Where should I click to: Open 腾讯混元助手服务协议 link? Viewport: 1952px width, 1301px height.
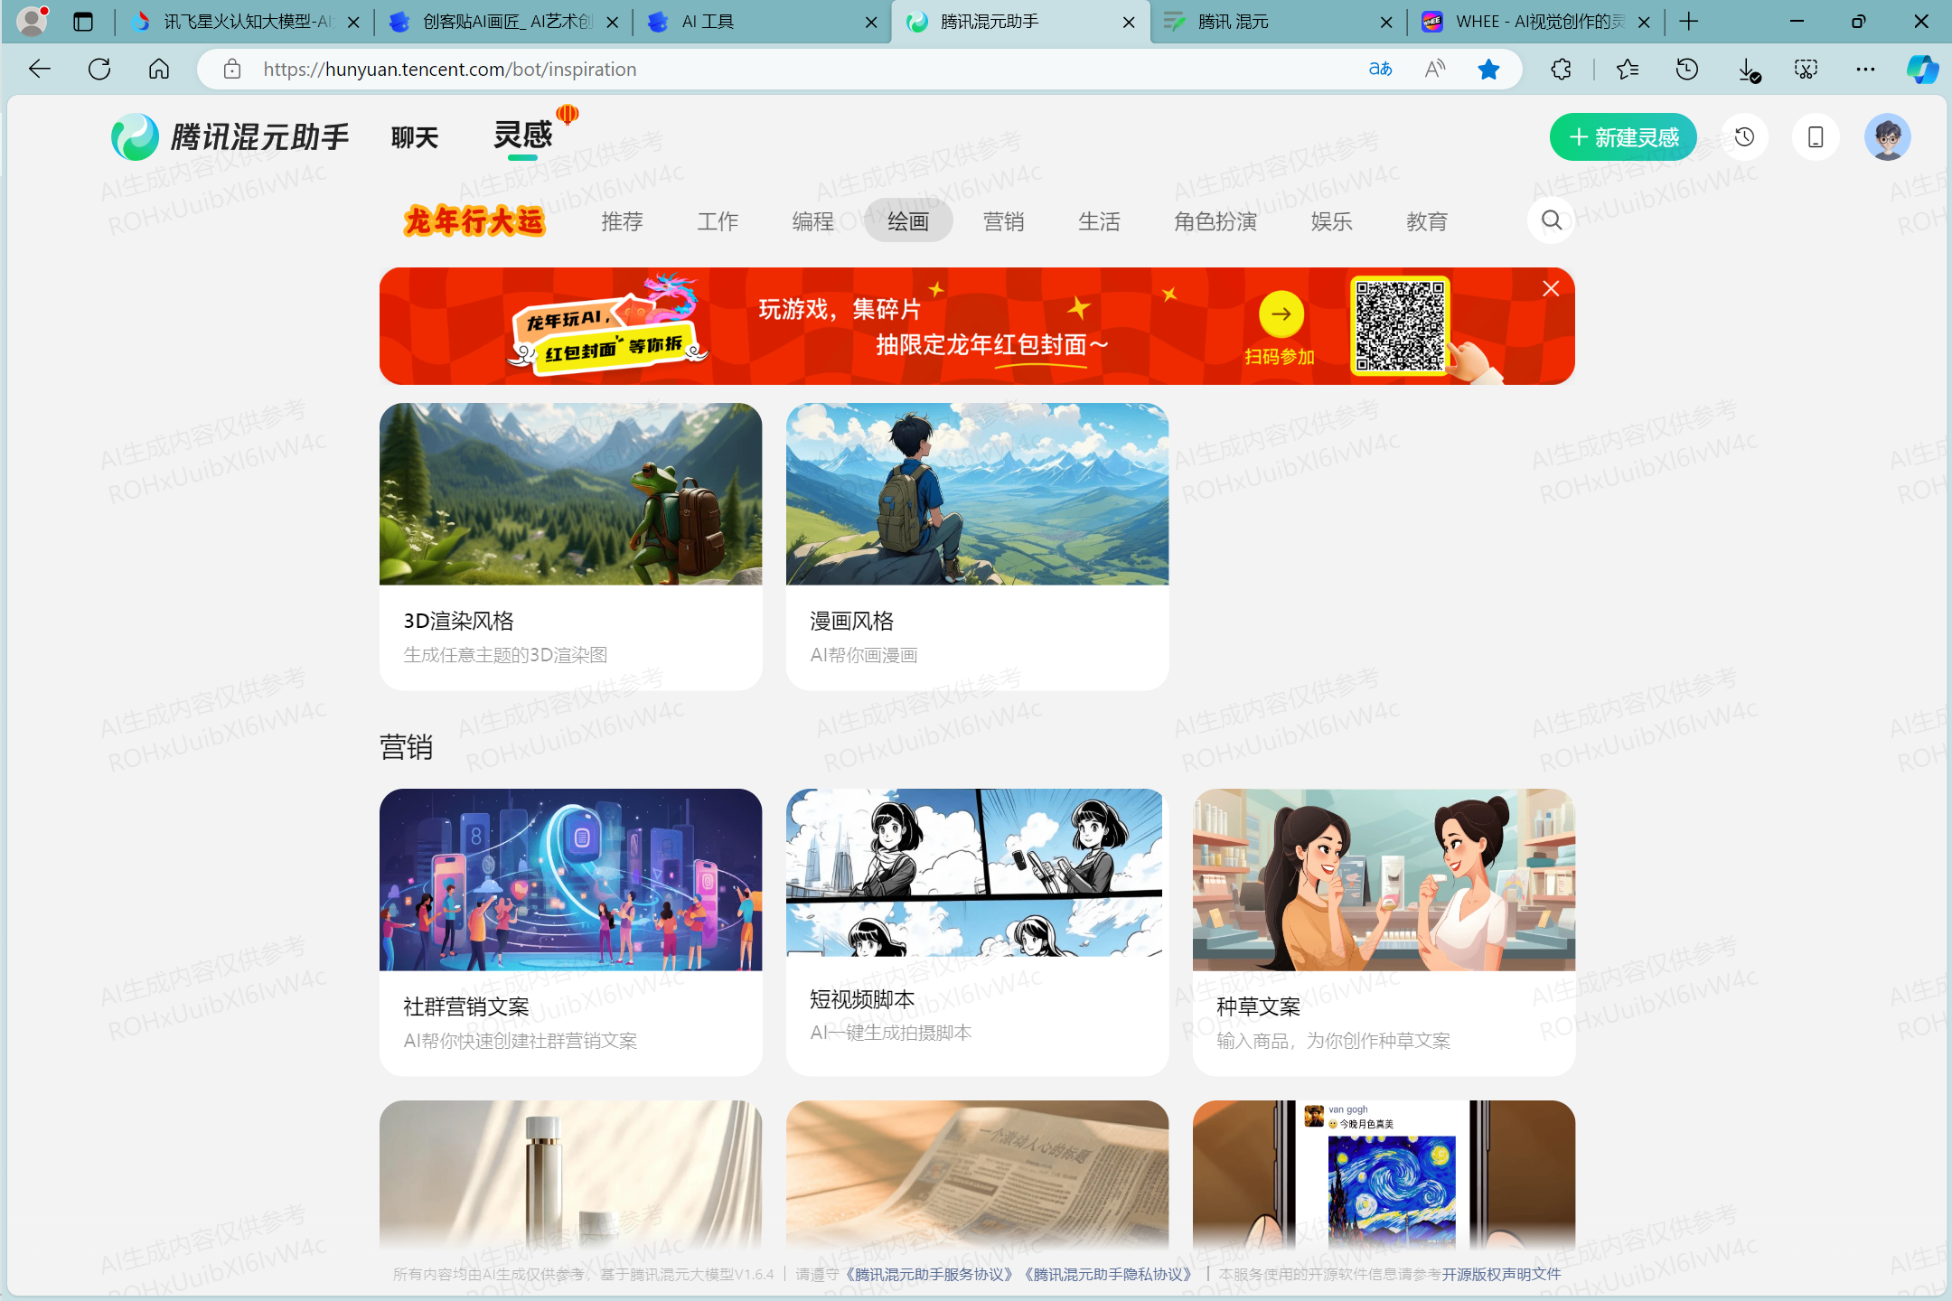tap(929, 1274)
